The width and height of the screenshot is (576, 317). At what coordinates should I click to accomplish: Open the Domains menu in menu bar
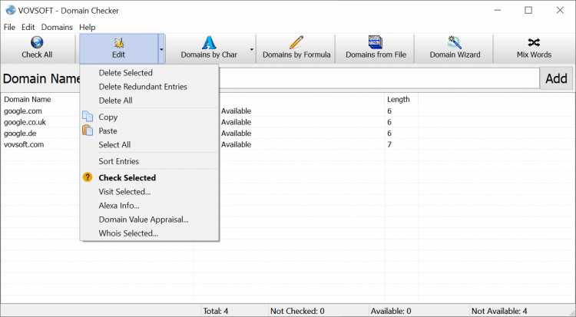point(57,27)
